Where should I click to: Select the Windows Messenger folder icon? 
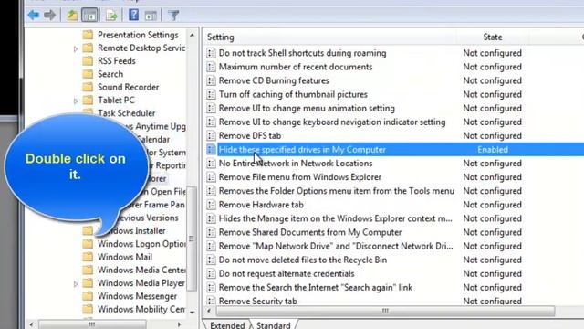tap(88, 296)
